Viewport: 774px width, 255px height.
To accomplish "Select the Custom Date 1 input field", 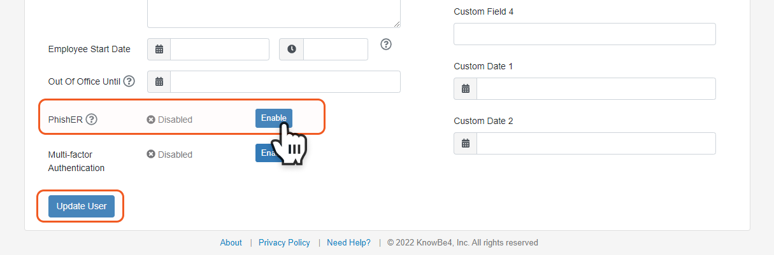I will tap(596, 89).
